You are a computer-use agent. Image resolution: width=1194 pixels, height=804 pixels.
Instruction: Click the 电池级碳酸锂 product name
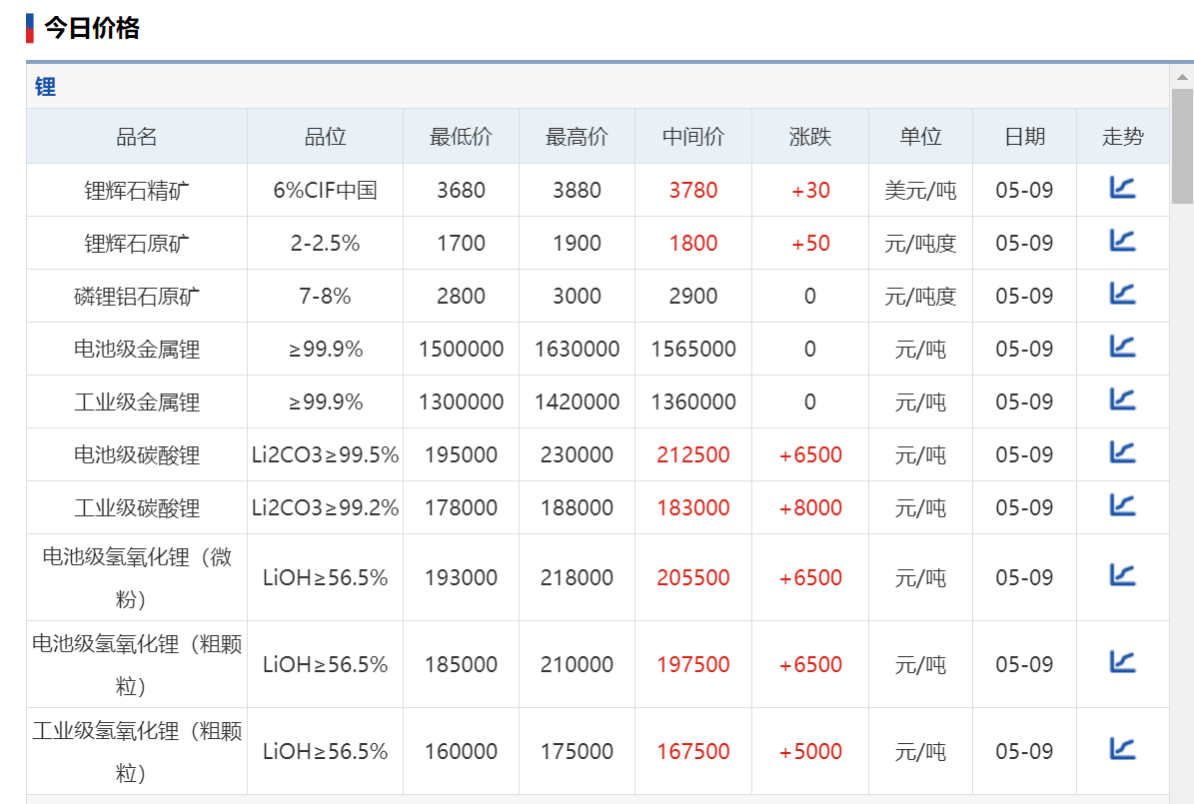coord(137,455)
